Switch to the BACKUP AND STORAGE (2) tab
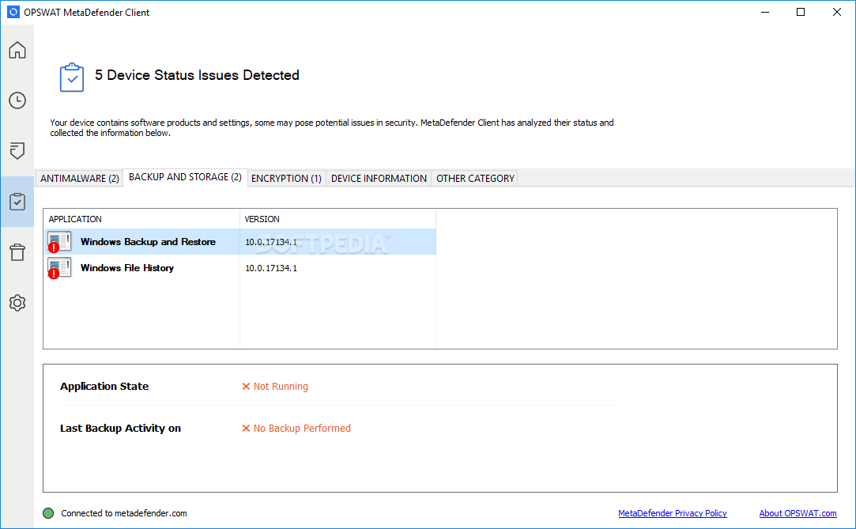This screenshot has width=856, height=529. (185, 177)
